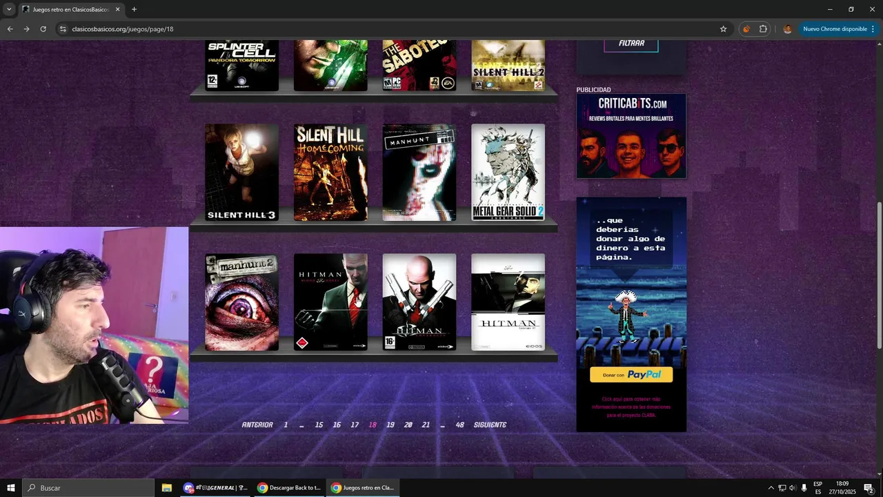This screenshot has height=497, width=883.
Task: Jump to pagination page 16
Action: tap(337, 425)
